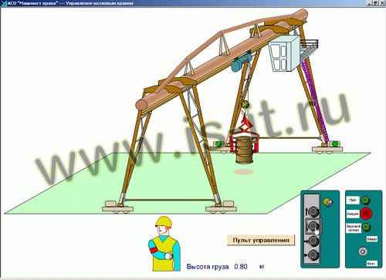386x280 pixels.
Task: Click the Вверх label on panel
Action: point(372,239)
